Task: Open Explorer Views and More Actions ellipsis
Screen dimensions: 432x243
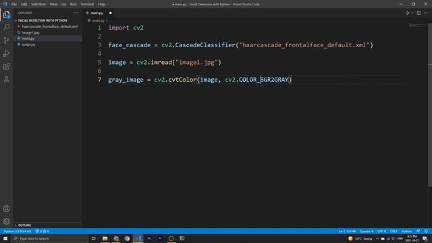Action: (x=76, y=13)
